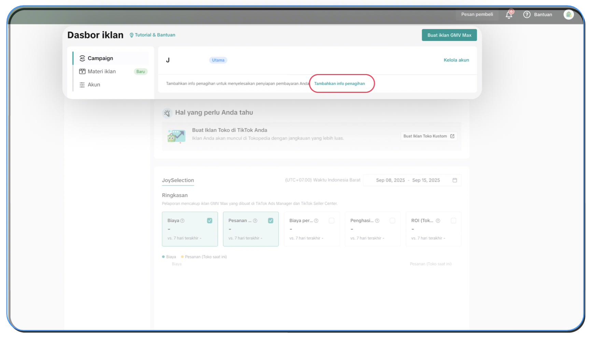Enable the Biaya per... metric checkbox

332,221
